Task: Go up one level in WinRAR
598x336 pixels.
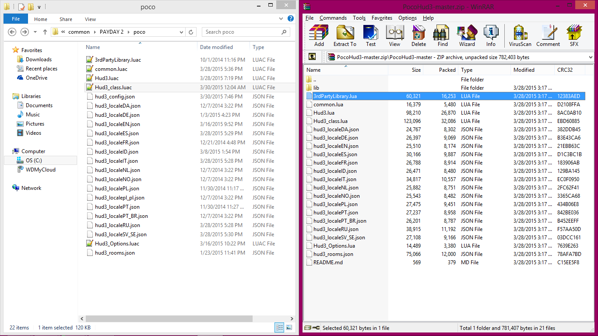Action: pyautogui.click(x=312, y=57)
